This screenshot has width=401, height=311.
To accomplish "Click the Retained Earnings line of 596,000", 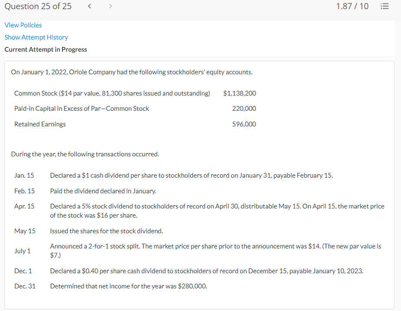I will tap(130, 124).
